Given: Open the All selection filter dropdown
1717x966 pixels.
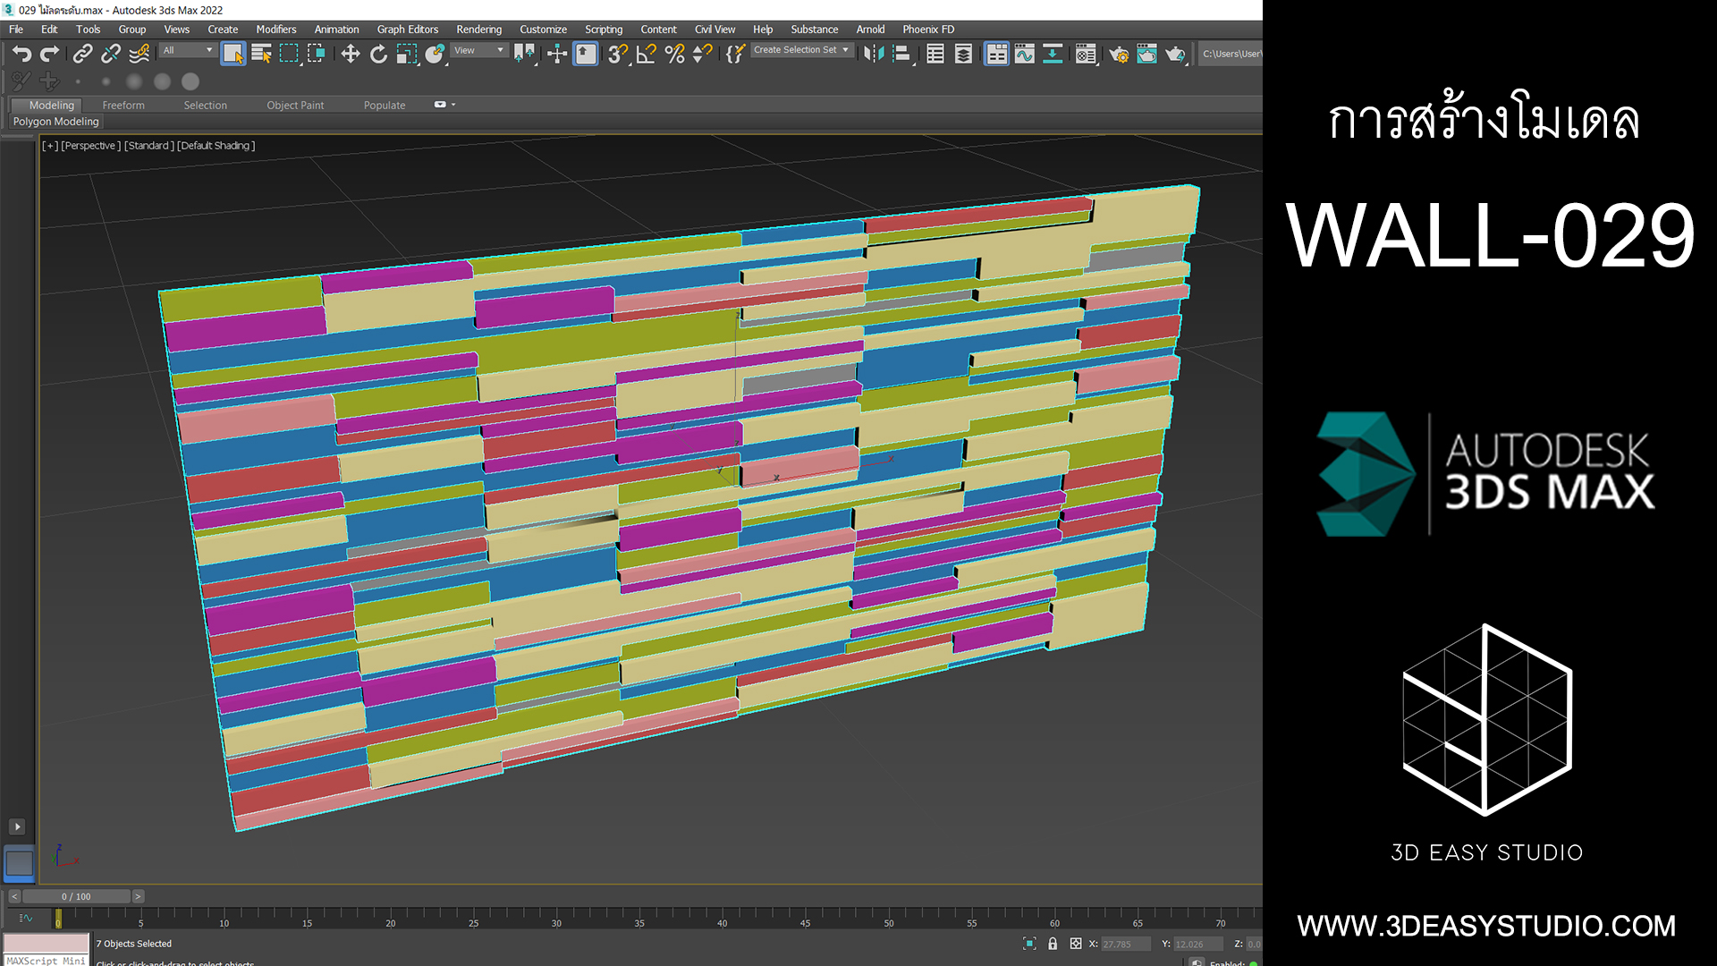Looking at the screenshot, I should [x=187, y=50].
